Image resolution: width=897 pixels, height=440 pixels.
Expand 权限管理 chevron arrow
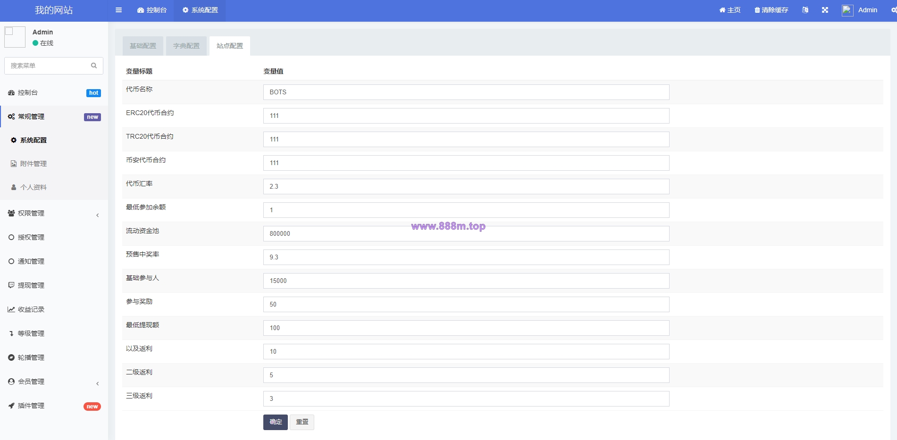[98, 215]
